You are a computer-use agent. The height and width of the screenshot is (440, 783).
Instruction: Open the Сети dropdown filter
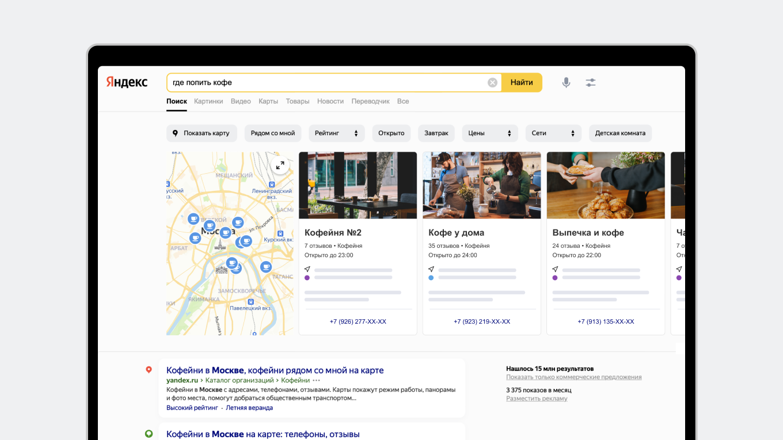tap(553, 133)
